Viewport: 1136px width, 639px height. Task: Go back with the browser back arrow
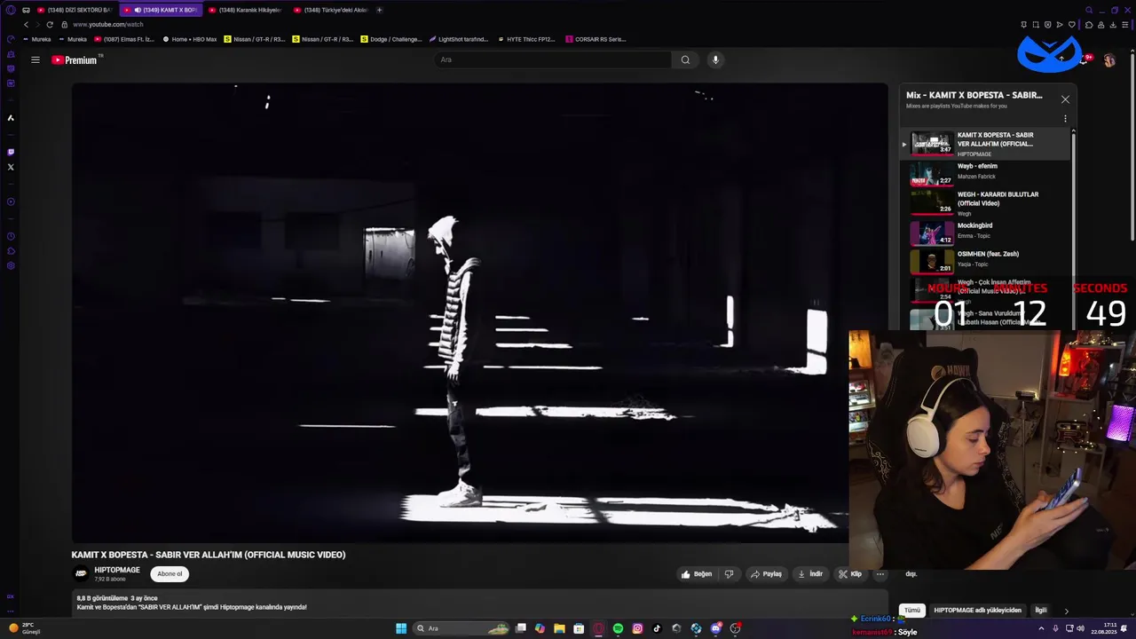pos(26,25)
